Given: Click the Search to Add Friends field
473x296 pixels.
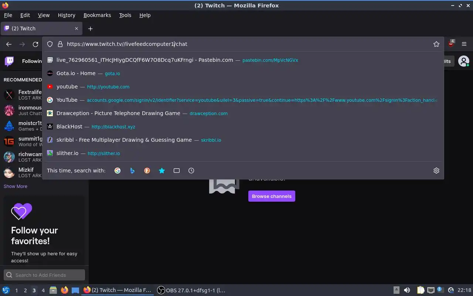Looking at the screenshot, I should (x=44, y=275).
